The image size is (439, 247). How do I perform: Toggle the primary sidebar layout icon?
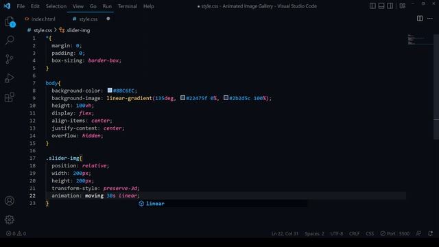coord(372,6)
